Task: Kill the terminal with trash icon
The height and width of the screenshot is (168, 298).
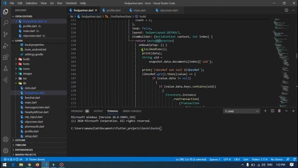Action: 279,111
